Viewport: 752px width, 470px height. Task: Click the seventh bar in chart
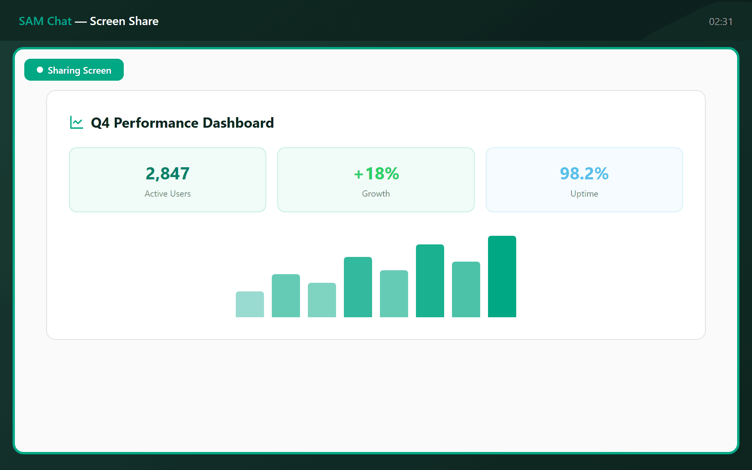[x=466, y=289]
